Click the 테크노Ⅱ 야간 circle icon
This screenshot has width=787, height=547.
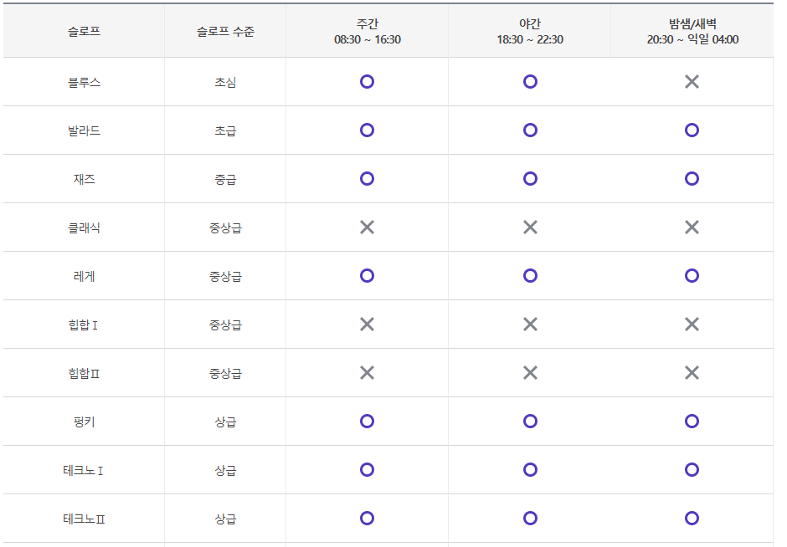click(x=530, y=519)
